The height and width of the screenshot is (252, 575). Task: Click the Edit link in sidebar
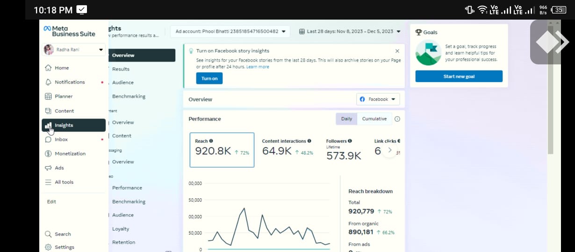click(51, 202)
